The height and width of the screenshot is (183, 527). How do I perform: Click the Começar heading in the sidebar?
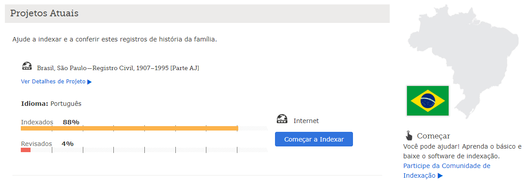click(x=433, y=136)
